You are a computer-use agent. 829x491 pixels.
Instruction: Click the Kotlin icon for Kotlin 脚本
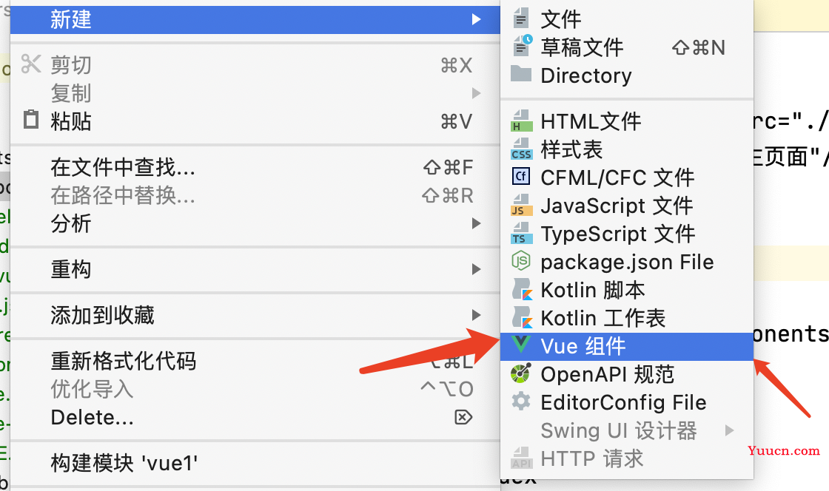(x=522, y=289)
